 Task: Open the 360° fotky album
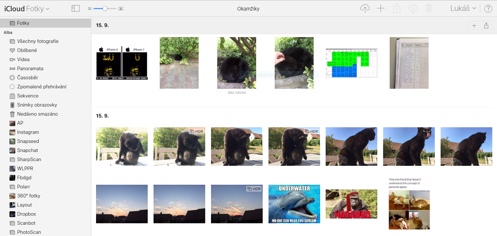pos(45,196)
